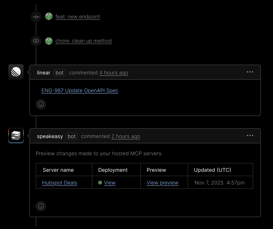
Task: Open the Hubspot Deals server link
Action: tap(59, 183)
